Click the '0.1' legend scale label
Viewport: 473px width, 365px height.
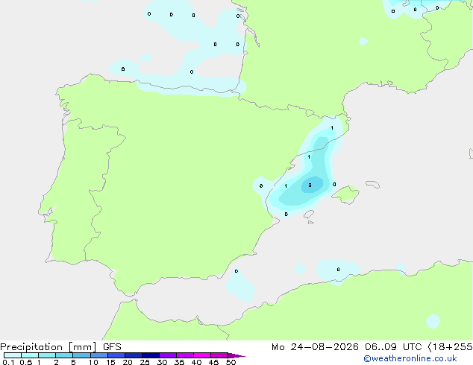pos(8,362)
